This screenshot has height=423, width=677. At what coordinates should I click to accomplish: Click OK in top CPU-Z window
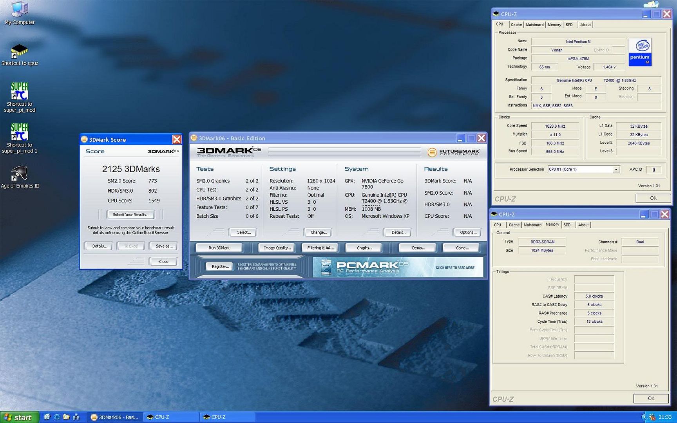point(653,198)
